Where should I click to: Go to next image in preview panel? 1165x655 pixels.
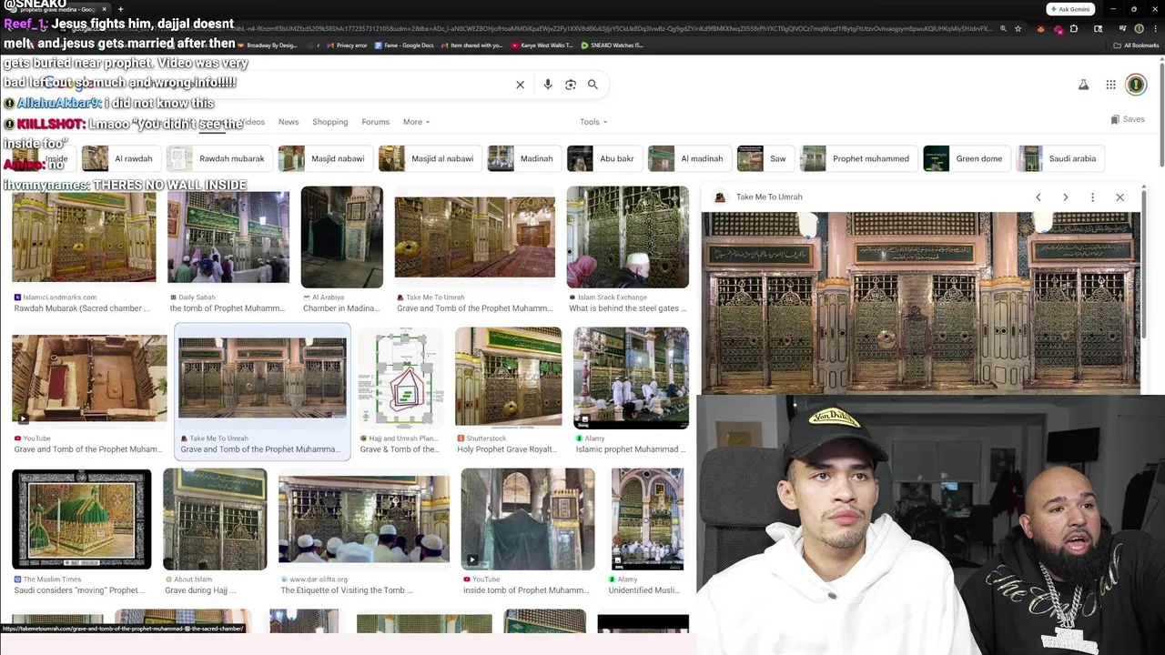tap(1065, 197)
